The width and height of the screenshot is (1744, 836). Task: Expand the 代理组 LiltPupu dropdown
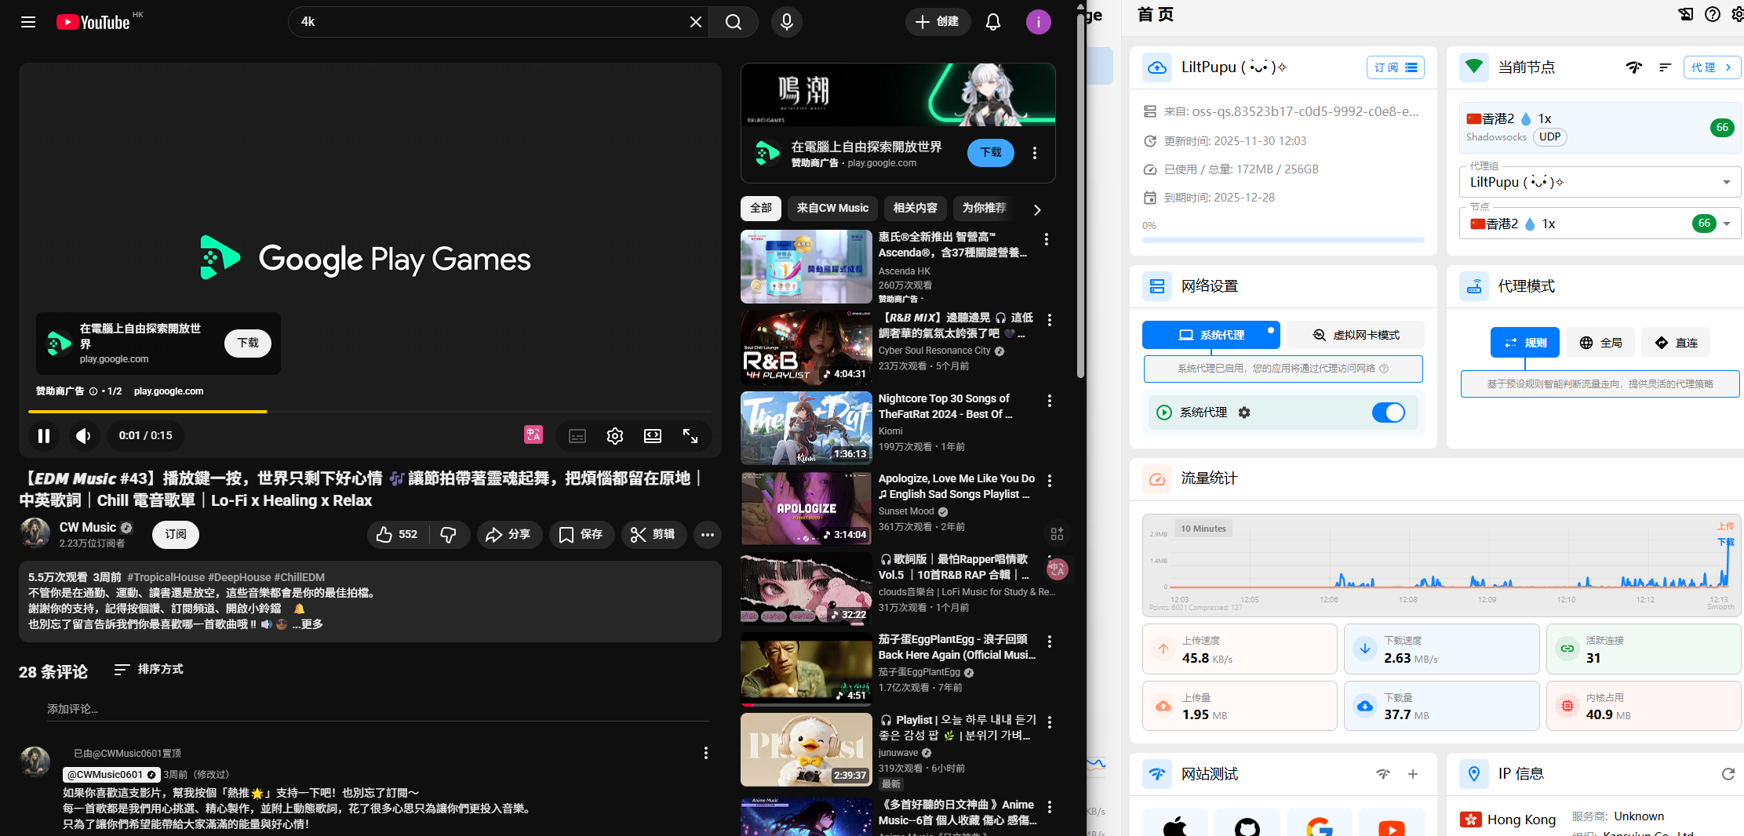point(1726,182)
